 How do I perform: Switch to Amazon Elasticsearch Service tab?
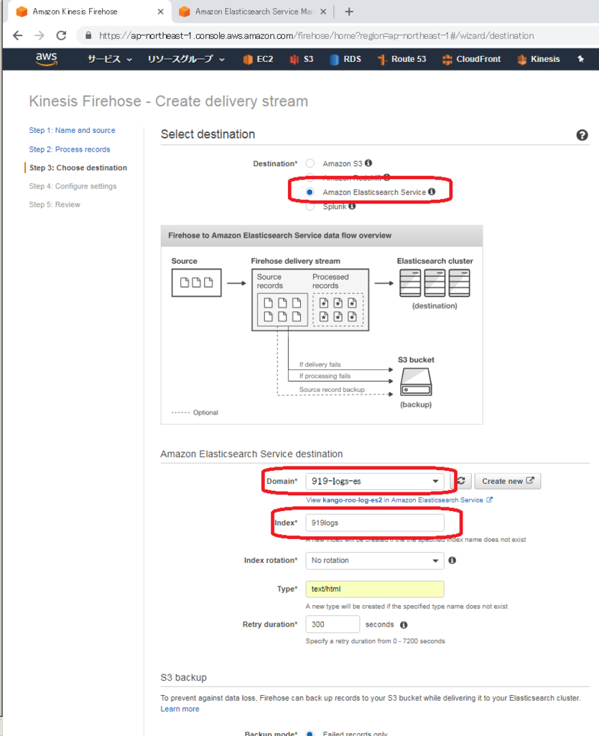click(x=254, y=11)
